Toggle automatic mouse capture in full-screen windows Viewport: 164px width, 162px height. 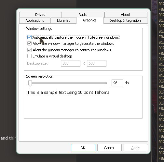[29, 37]
